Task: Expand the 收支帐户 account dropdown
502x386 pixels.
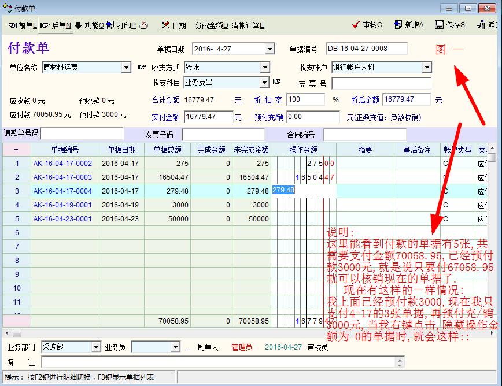Action: [x=427, y=68]
